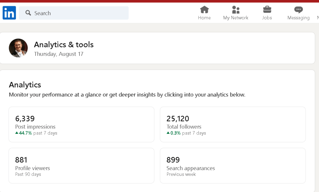This screenshot has width=319, height=192.
Task: Focus the Search input field
Action: (74, 13)
